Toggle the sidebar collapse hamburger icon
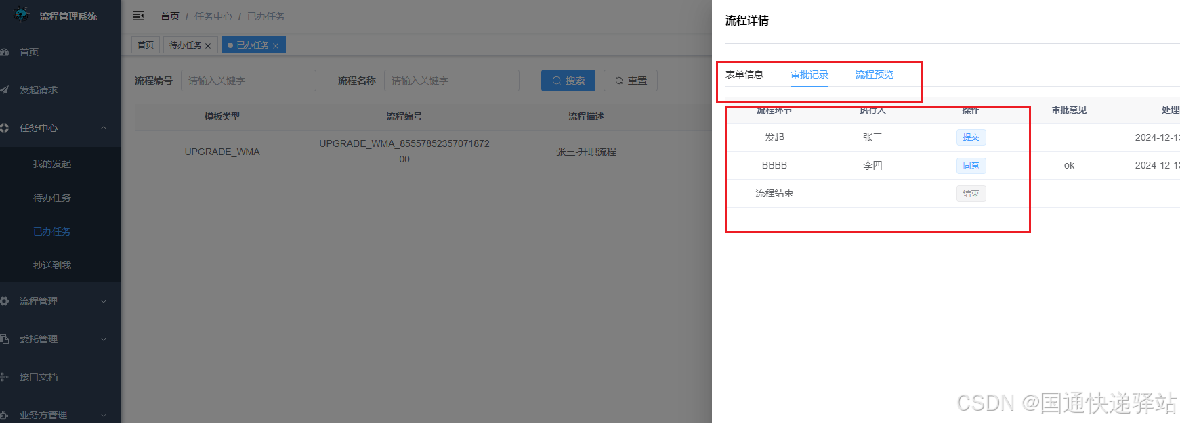This screenshot has width=1180, height=423. [x=138, y=16]
